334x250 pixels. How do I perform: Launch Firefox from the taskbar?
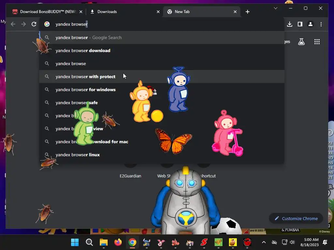click(x=118, y=242)
